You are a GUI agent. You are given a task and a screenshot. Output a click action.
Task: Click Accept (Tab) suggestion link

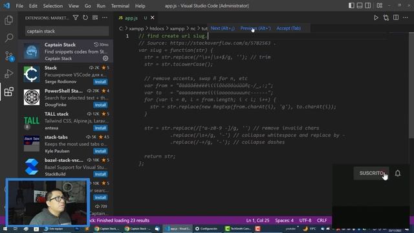(x=289, y=28)
